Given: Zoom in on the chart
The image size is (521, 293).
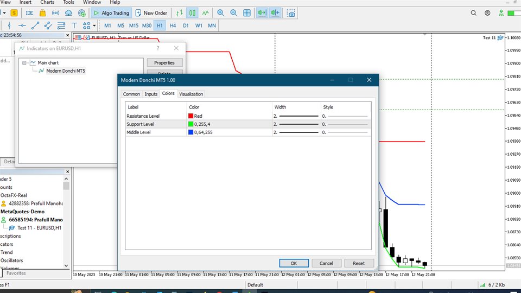Looking at the screenshot, I should (220, 12).
